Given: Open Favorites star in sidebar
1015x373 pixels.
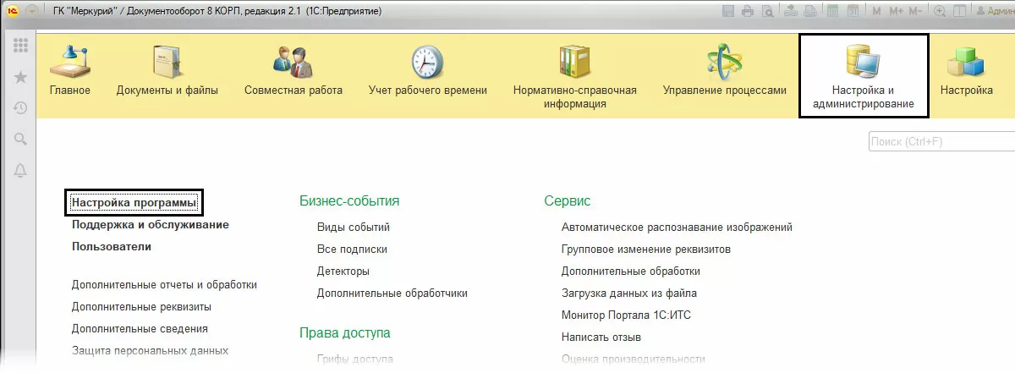Looking at the screenshot, I should [x=20, y=77].
